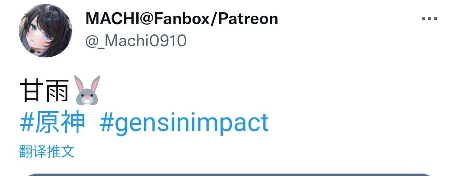The image size is (458, 176).
Task: Click the MACHI profile avatar picture
Action: pos(45,31)
